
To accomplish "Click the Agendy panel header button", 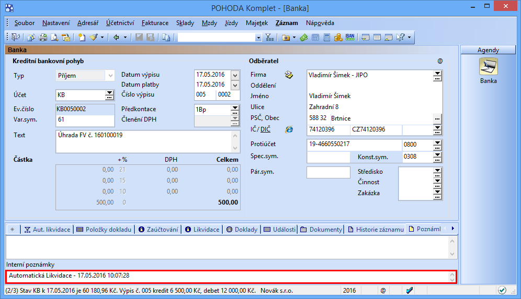I will (488, 50).
